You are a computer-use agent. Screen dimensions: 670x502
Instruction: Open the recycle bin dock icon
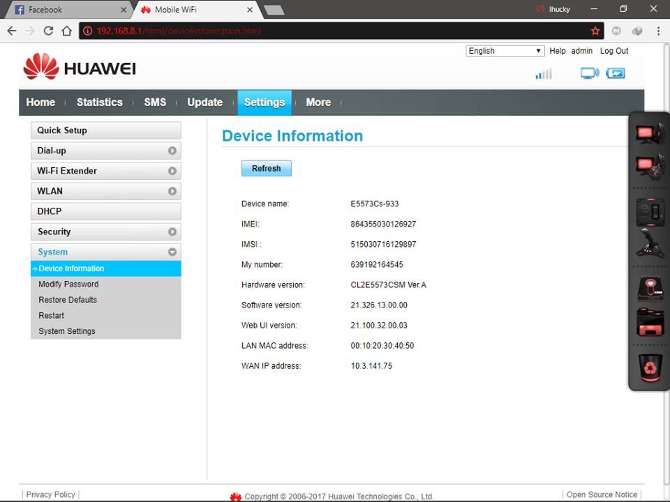tap(650, 367)
